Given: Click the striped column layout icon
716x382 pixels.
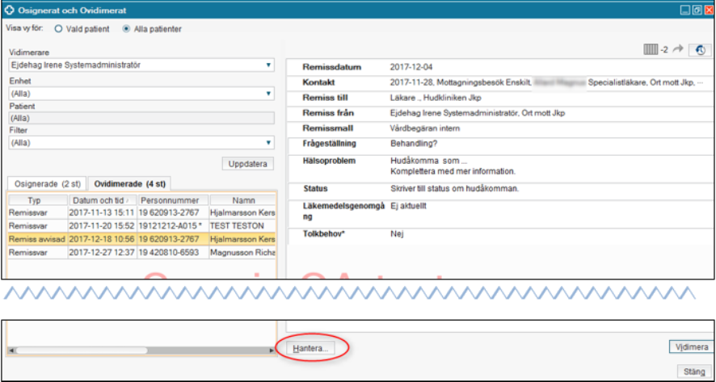Looking at the screenshot, I should click(x=651, y=50).
